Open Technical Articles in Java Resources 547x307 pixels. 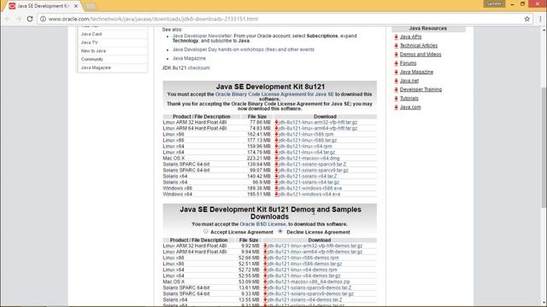tap(419, 45)
